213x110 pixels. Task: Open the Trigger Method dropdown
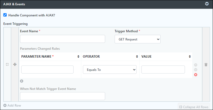(x=137, y=39)
